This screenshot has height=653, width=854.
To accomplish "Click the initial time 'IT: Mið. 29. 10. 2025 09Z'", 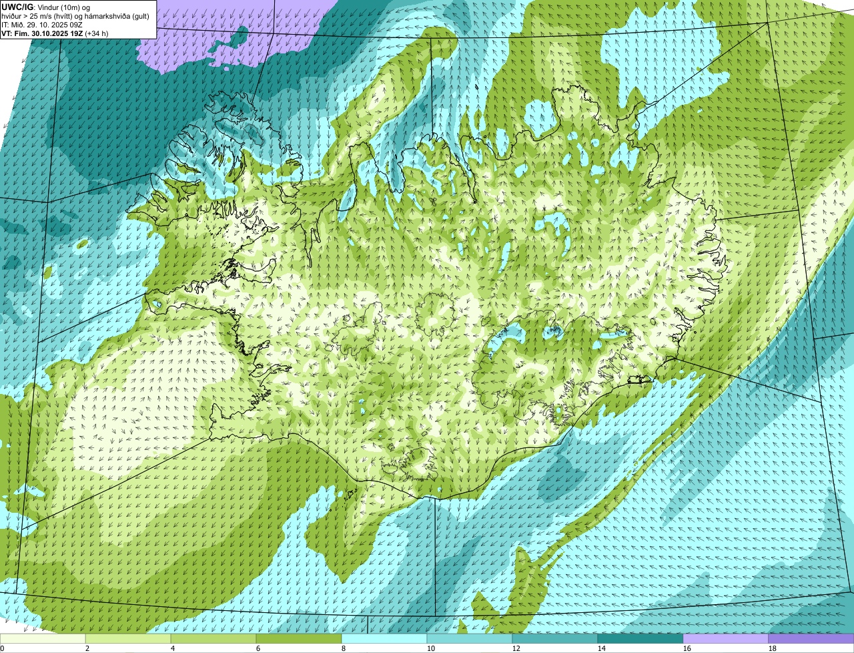I will [42, 25].
